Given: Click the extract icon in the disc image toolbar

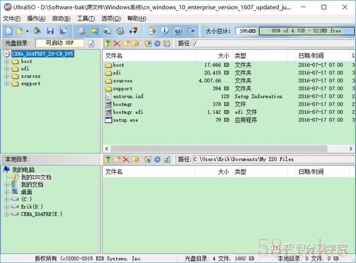Looking at the screenshot, I should click(x=148, y=43).
